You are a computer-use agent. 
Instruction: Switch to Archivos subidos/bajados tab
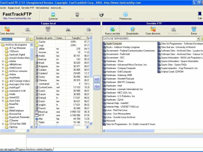tap(40, 149)
